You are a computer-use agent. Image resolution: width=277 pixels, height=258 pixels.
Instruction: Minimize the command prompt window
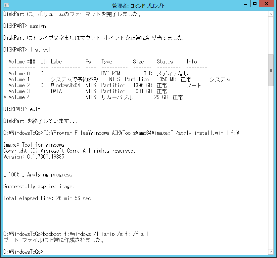point(246,4)
